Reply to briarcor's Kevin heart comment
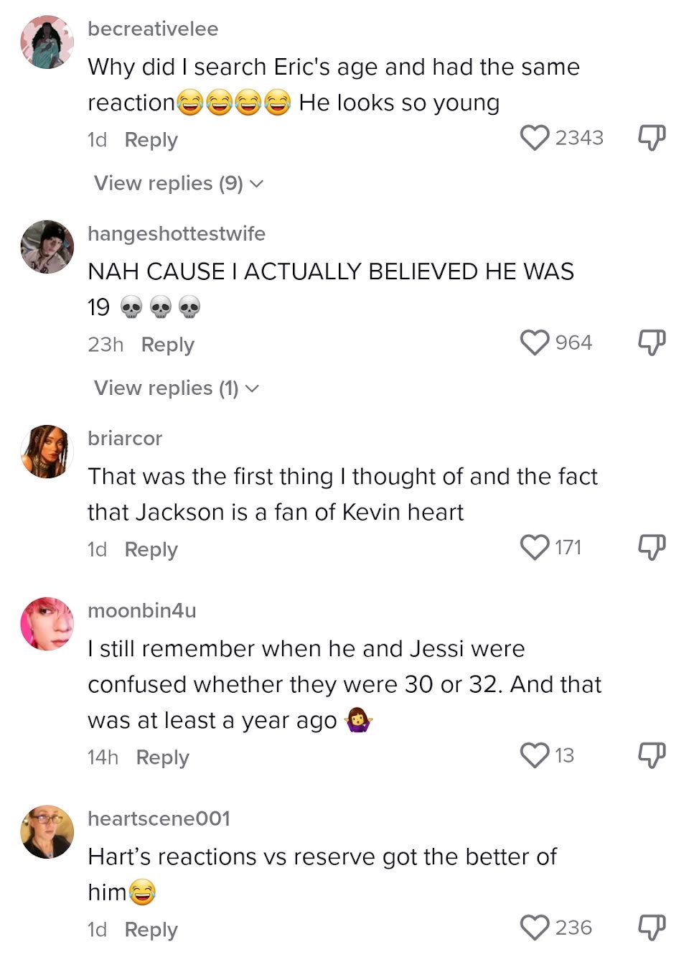 coord(151,549)
